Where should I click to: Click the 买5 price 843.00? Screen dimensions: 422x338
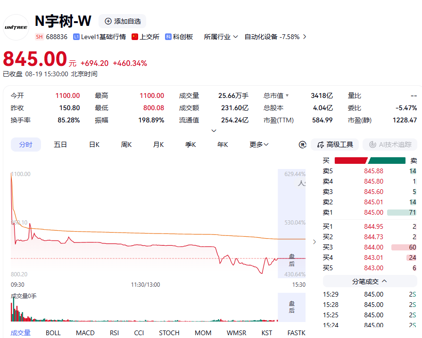(x=373, y=268)
